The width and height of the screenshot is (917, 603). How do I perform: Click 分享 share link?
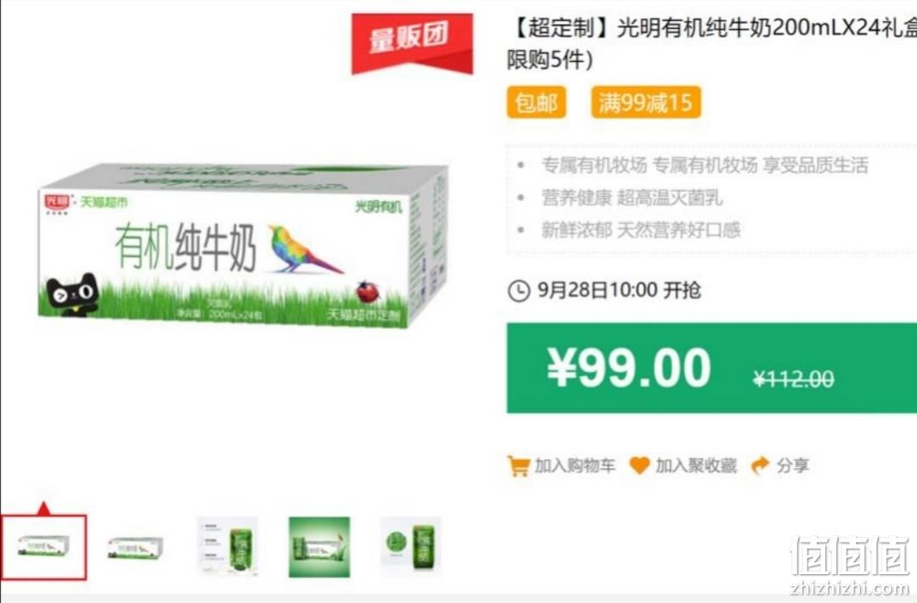coord(780,466)
